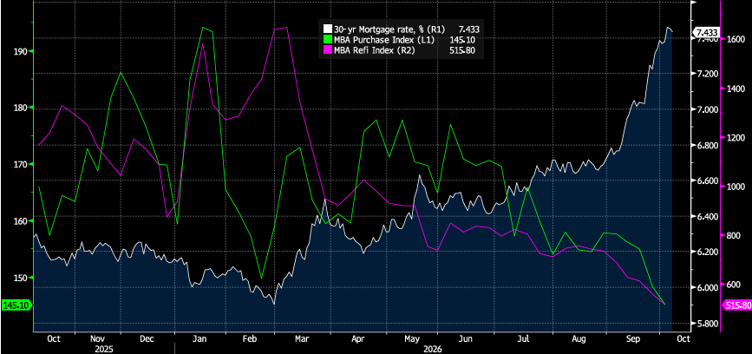Click the 1200 tick on the magenta Refi axis
Viewport: 752px width, 354px height.
click(736, 138)
